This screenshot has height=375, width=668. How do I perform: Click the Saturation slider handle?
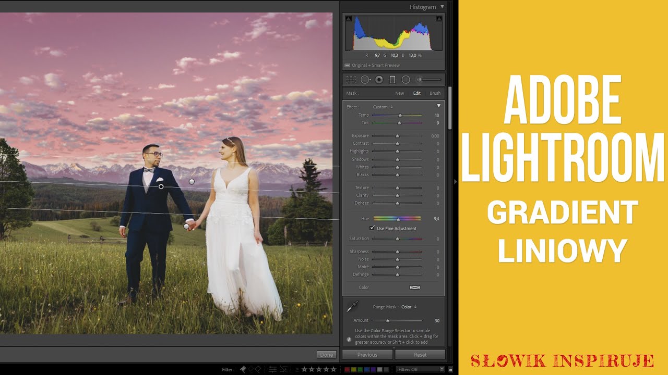[x=397, y=239]
